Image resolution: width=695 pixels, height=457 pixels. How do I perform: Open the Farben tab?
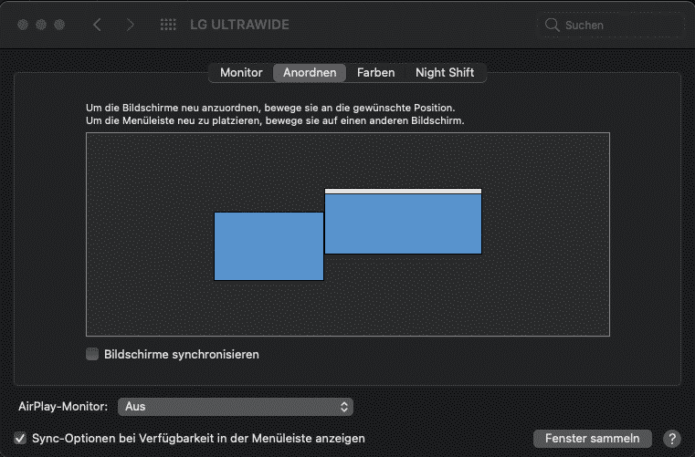point(375,72)
